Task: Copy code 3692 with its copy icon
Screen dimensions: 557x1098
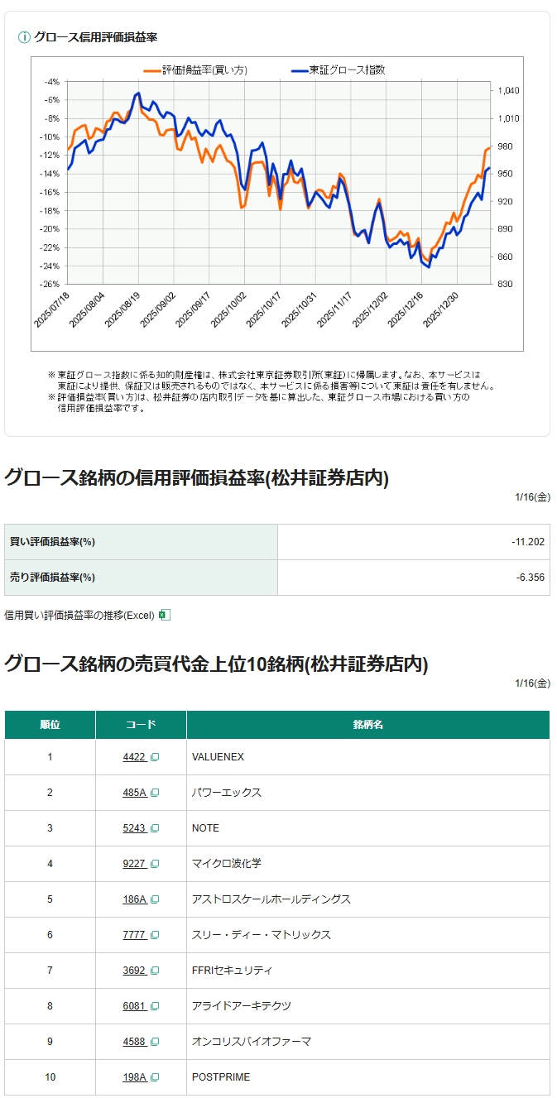Action: (x=155, y=971)
